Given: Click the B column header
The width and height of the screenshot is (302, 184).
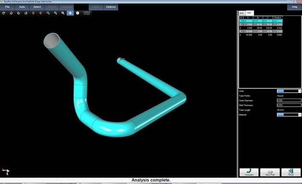Looking at the screenshot, I should (258, 18).
